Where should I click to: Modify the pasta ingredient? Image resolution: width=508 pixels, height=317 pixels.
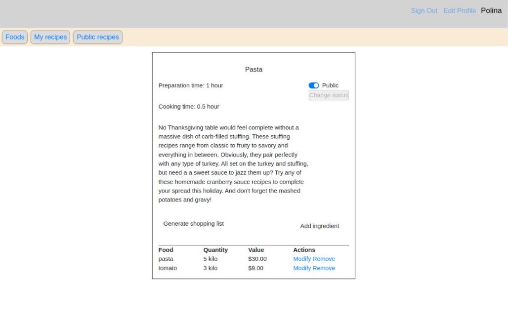(302, 259)
